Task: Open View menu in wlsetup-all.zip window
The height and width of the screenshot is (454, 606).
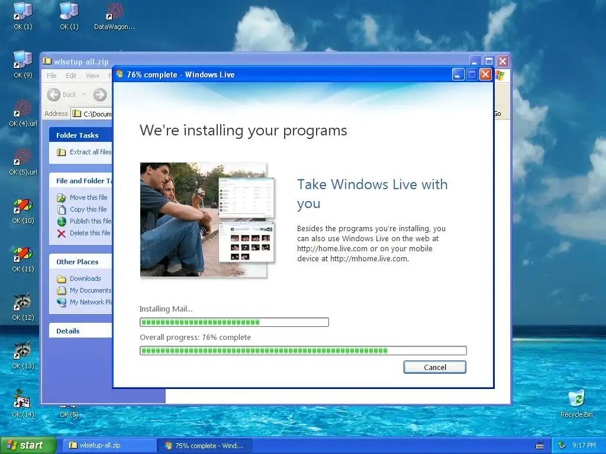Action: (92, 76)
